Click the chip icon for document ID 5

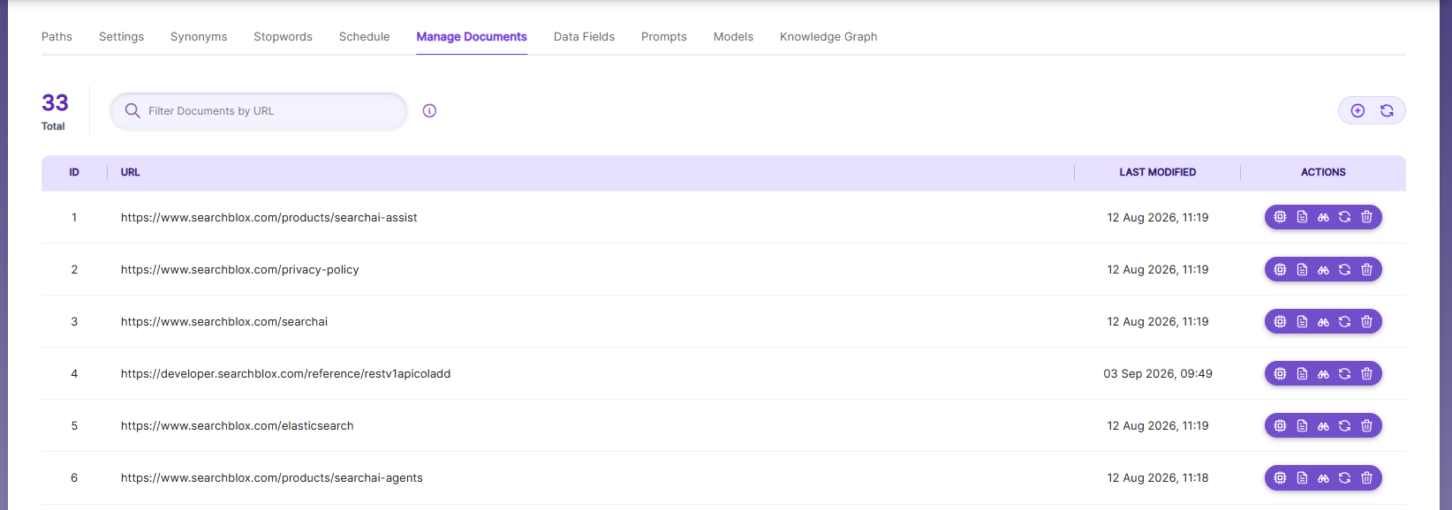click(1280, 425)
